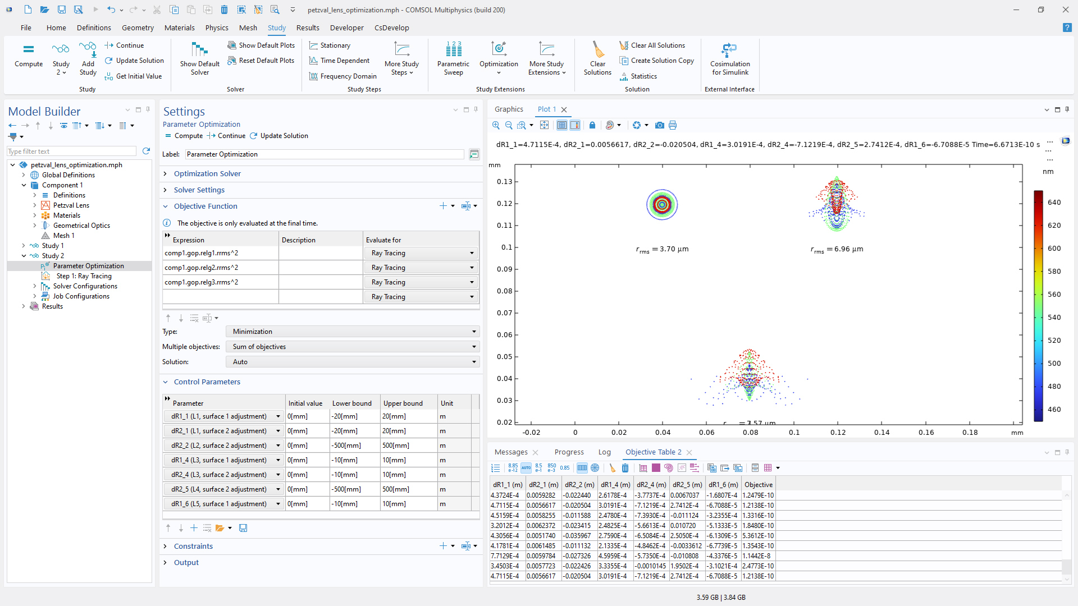Click the Model Builder filter text field
The height and width of the screenshot is (606, 1078).
(71, 151)
